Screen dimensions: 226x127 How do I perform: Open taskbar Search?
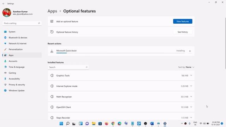click(67, 123)
